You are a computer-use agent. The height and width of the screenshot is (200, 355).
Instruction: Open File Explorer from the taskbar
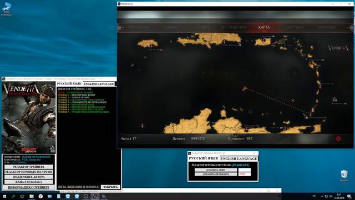[32, 196]
